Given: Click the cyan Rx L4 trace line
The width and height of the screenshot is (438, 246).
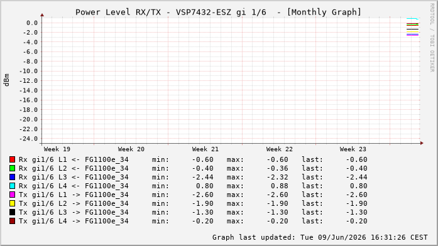Looking at the screenshot, I should pyautogui.click(x=412, y=19).
